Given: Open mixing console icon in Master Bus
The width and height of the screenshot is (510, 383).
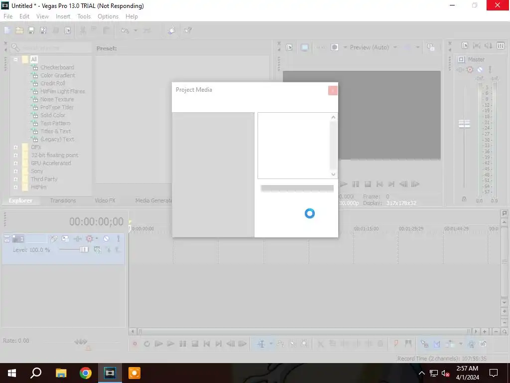Looking at the screenshot, I should (500, 45).
